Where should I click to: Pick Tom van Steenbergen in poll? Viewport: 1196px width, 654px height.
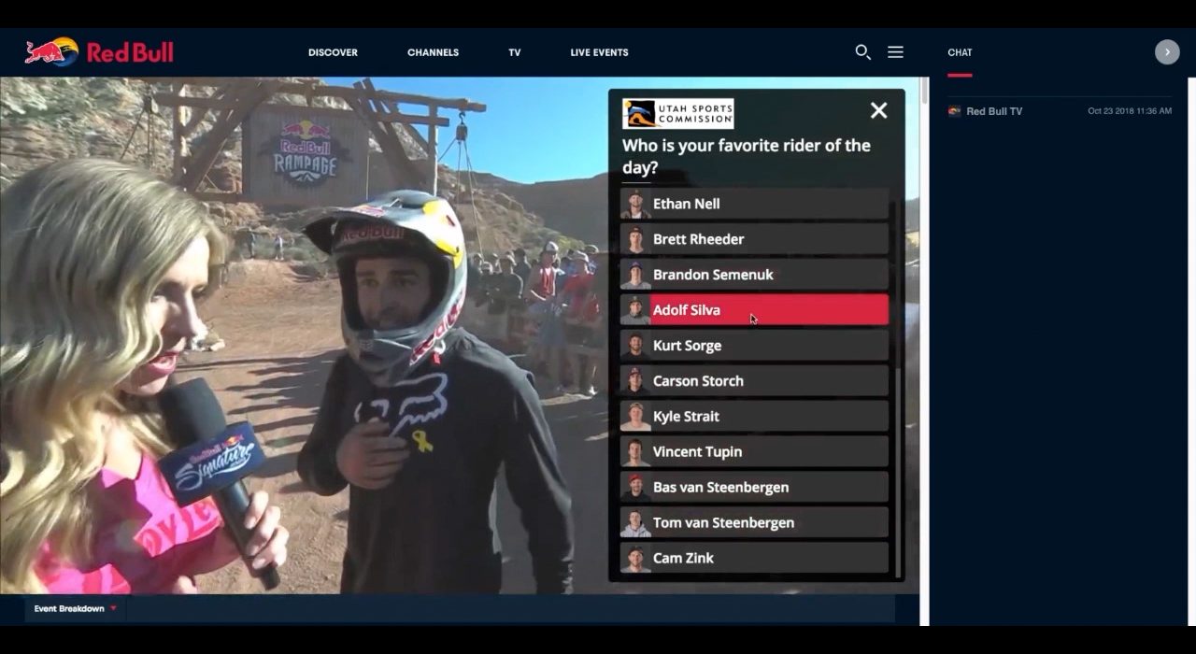coord(754,523)
